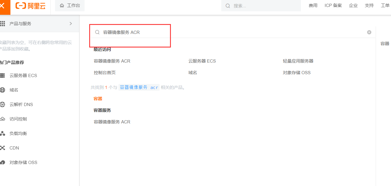Open the 工作台 home tab

pos(70,6)
